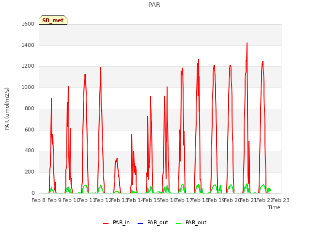This screenshot has height=232, width=310.
Task: Toggle the PAR_out legend entry beside blue marker
Action: [x=153, y=222]
